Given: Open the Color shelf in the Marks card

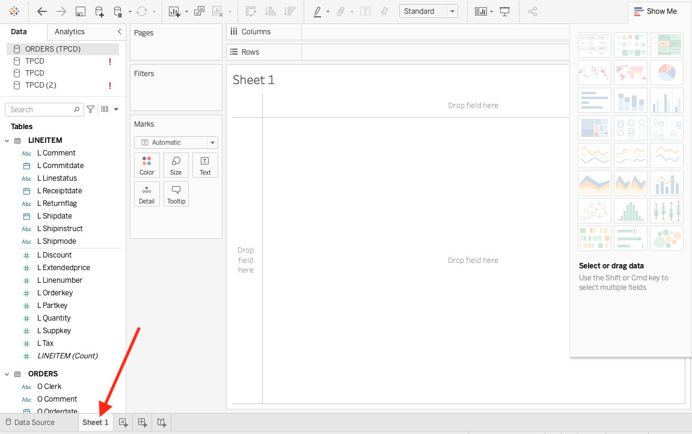Looking at the screenshot, I should 147,164.
